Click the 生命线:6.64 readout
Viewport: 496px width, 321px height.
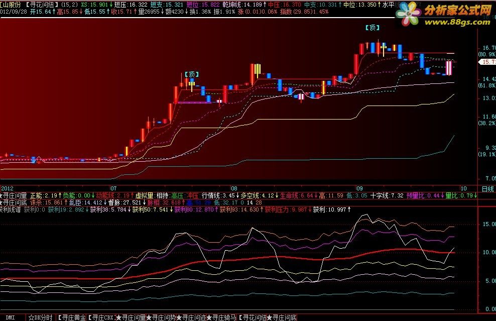click(x=299, y=195)
